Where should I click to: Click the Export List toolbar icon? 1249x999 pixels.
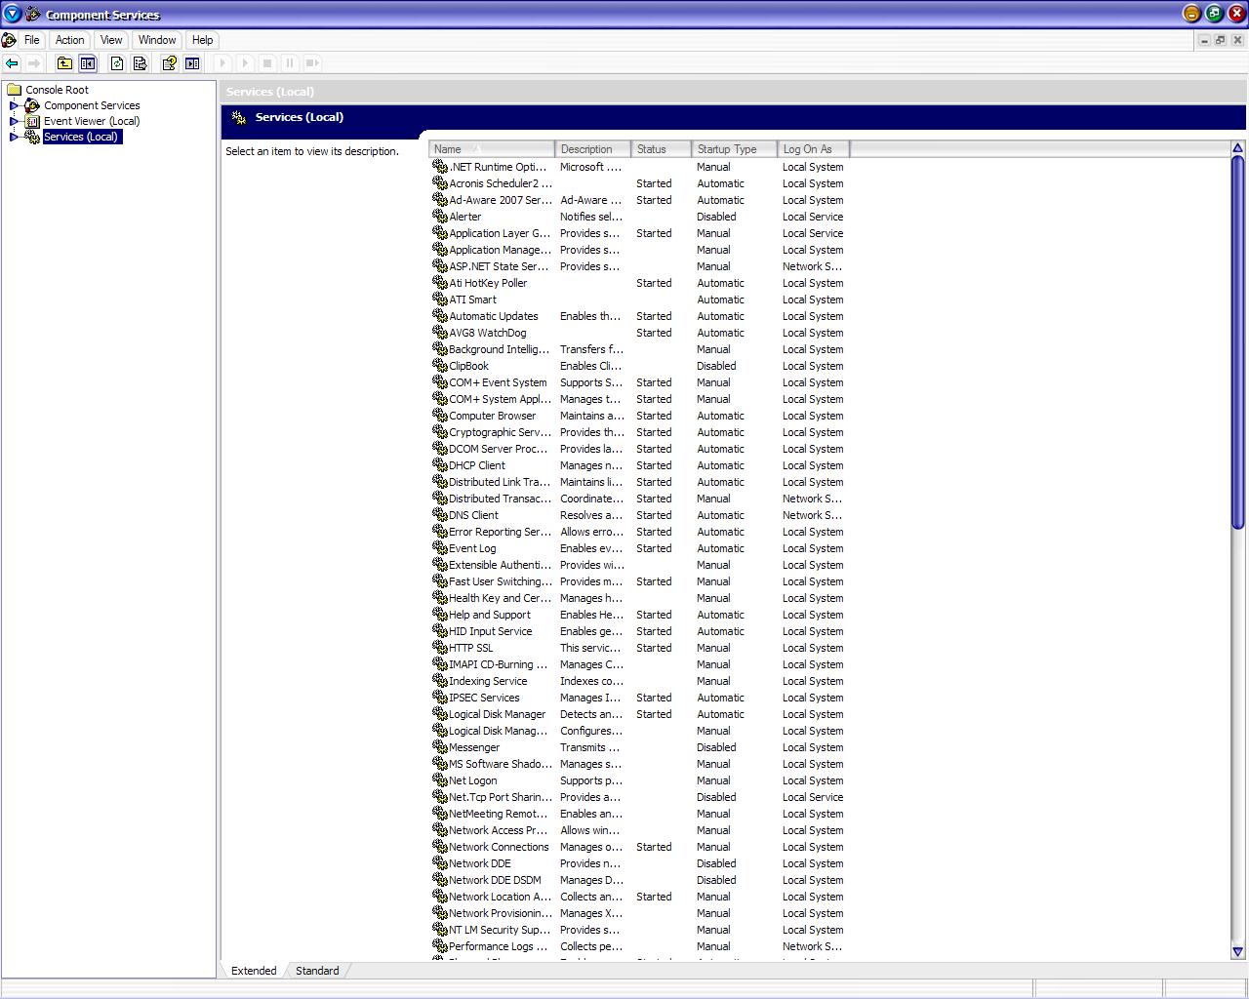(141, 63)
